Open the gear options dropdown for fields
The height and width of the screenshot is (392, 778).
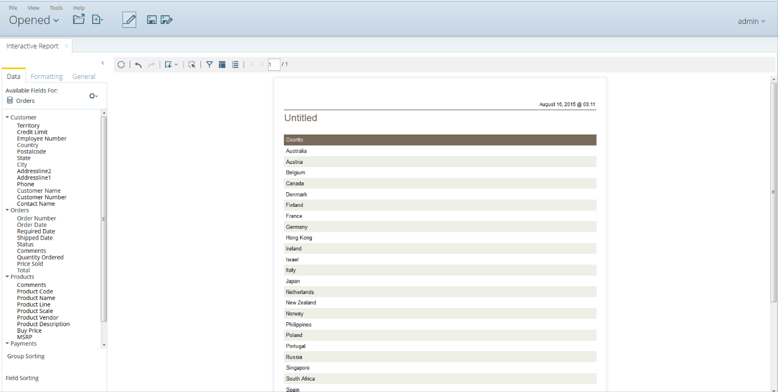[x=94, y=96]
